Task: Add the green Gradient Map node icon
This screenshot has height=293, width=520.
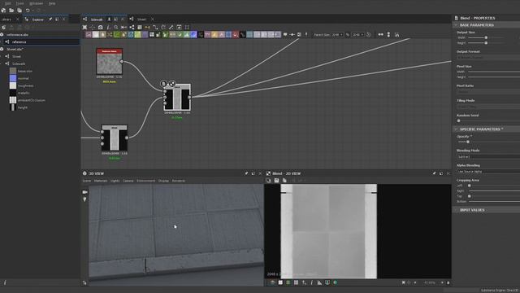Action: coord(117,34)
